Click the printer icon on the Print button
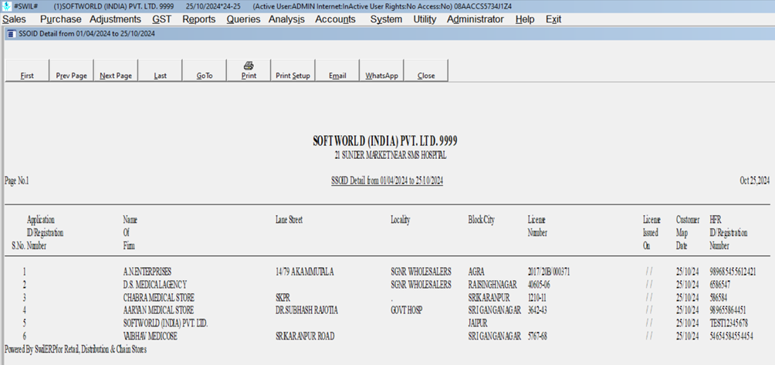 [249, 66]
